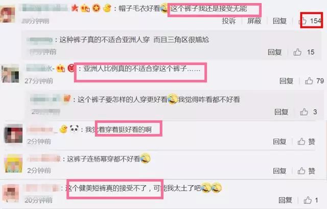Viewport: 327px width, 209px height.
Task: Click the panda badge beside the username
Action: 74,129
